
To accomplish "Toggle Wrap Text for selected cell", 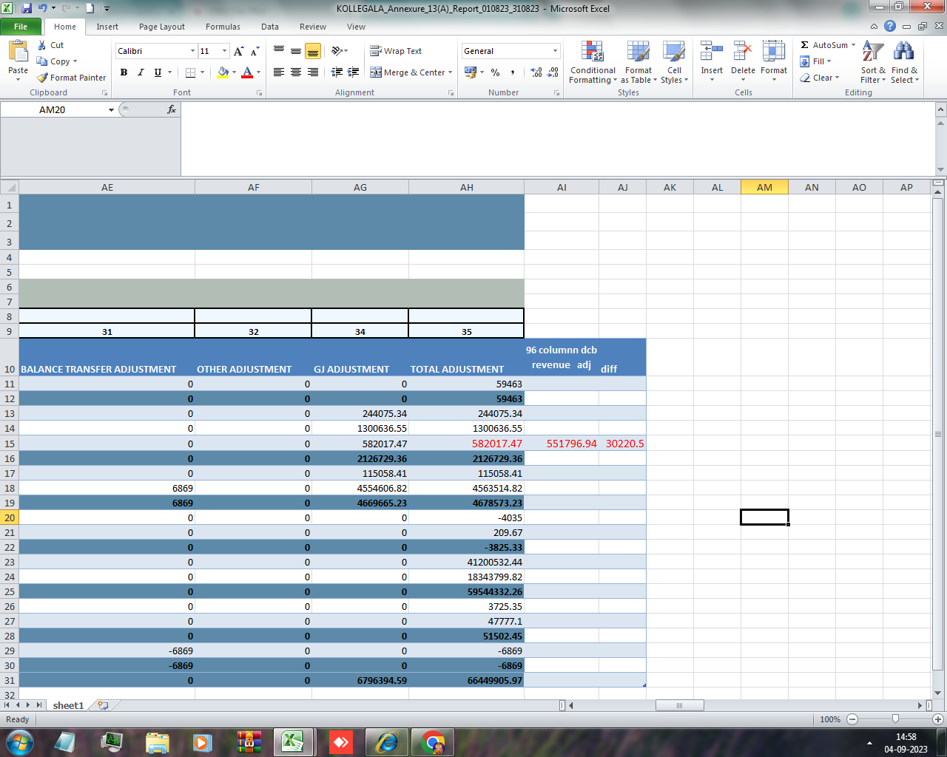I will point(396,51).
